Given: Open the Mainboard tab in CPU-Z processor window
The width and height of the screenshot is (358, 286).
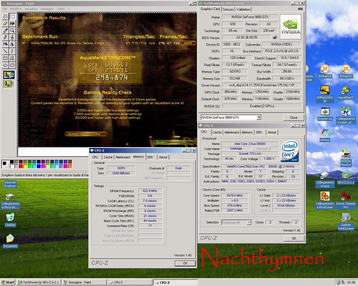Looking at the screenshot, I should tap(231, 132).
